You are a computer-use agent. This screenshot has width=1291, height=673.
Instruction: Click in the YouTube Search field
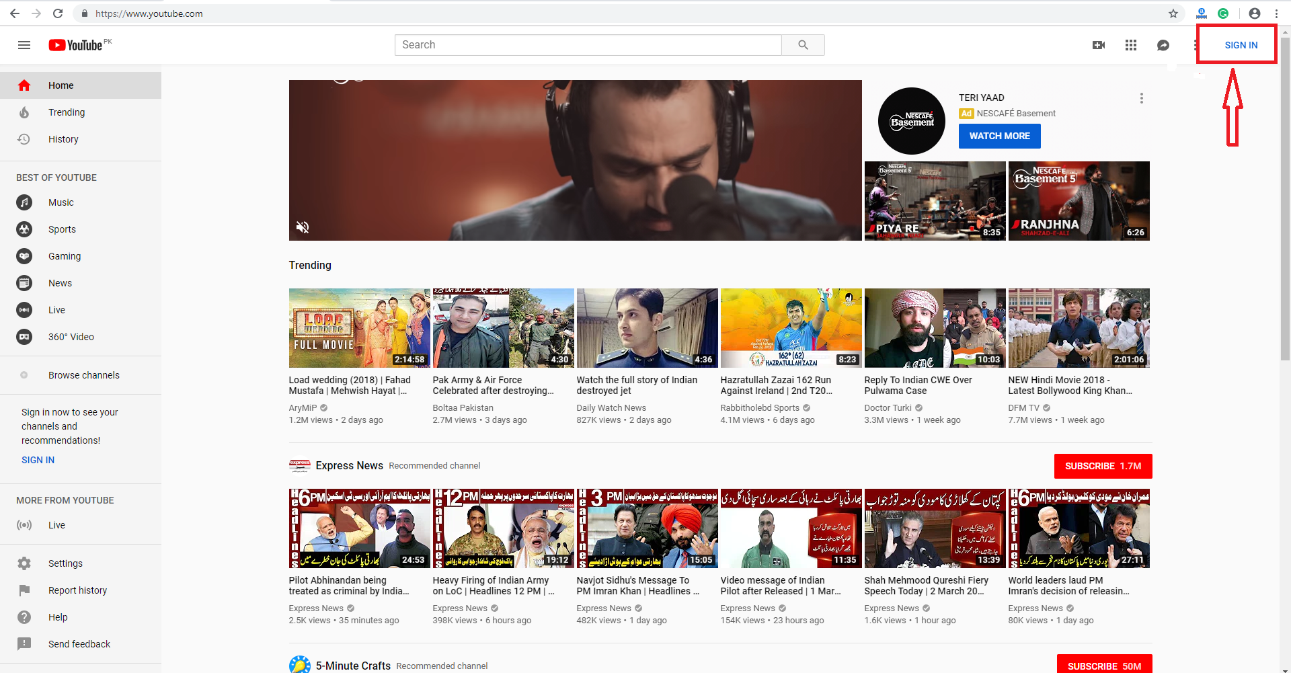(x=588, y=45)
